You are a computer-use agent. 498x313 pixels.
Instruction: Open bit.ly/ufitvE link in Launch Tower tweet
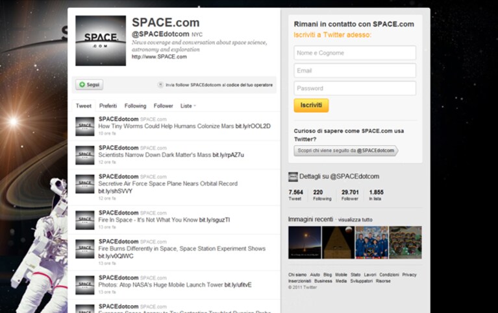(x=238, y=285)
